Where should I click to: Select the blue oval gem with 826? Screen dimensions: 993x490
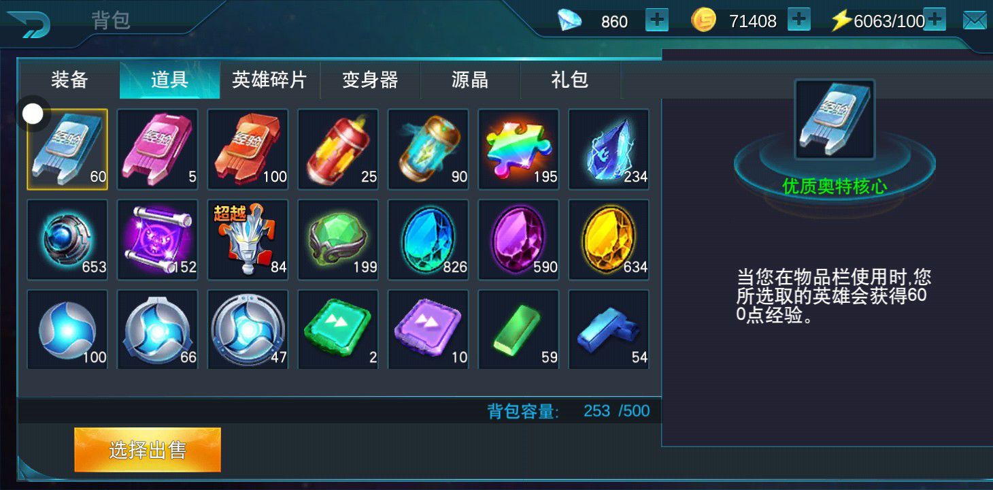click(428, 240)
